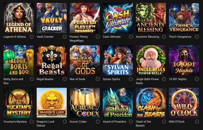Open the Betty, Boris and Boo thumbnail
The height and width of the screenshot is (130, 203).
pyautogui.click(x=19, y=60)
